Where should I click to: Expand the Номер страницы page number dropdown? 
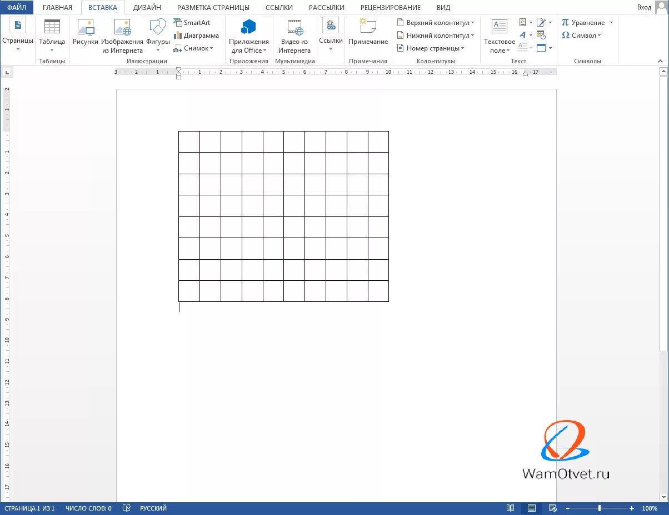click(463, 48)
